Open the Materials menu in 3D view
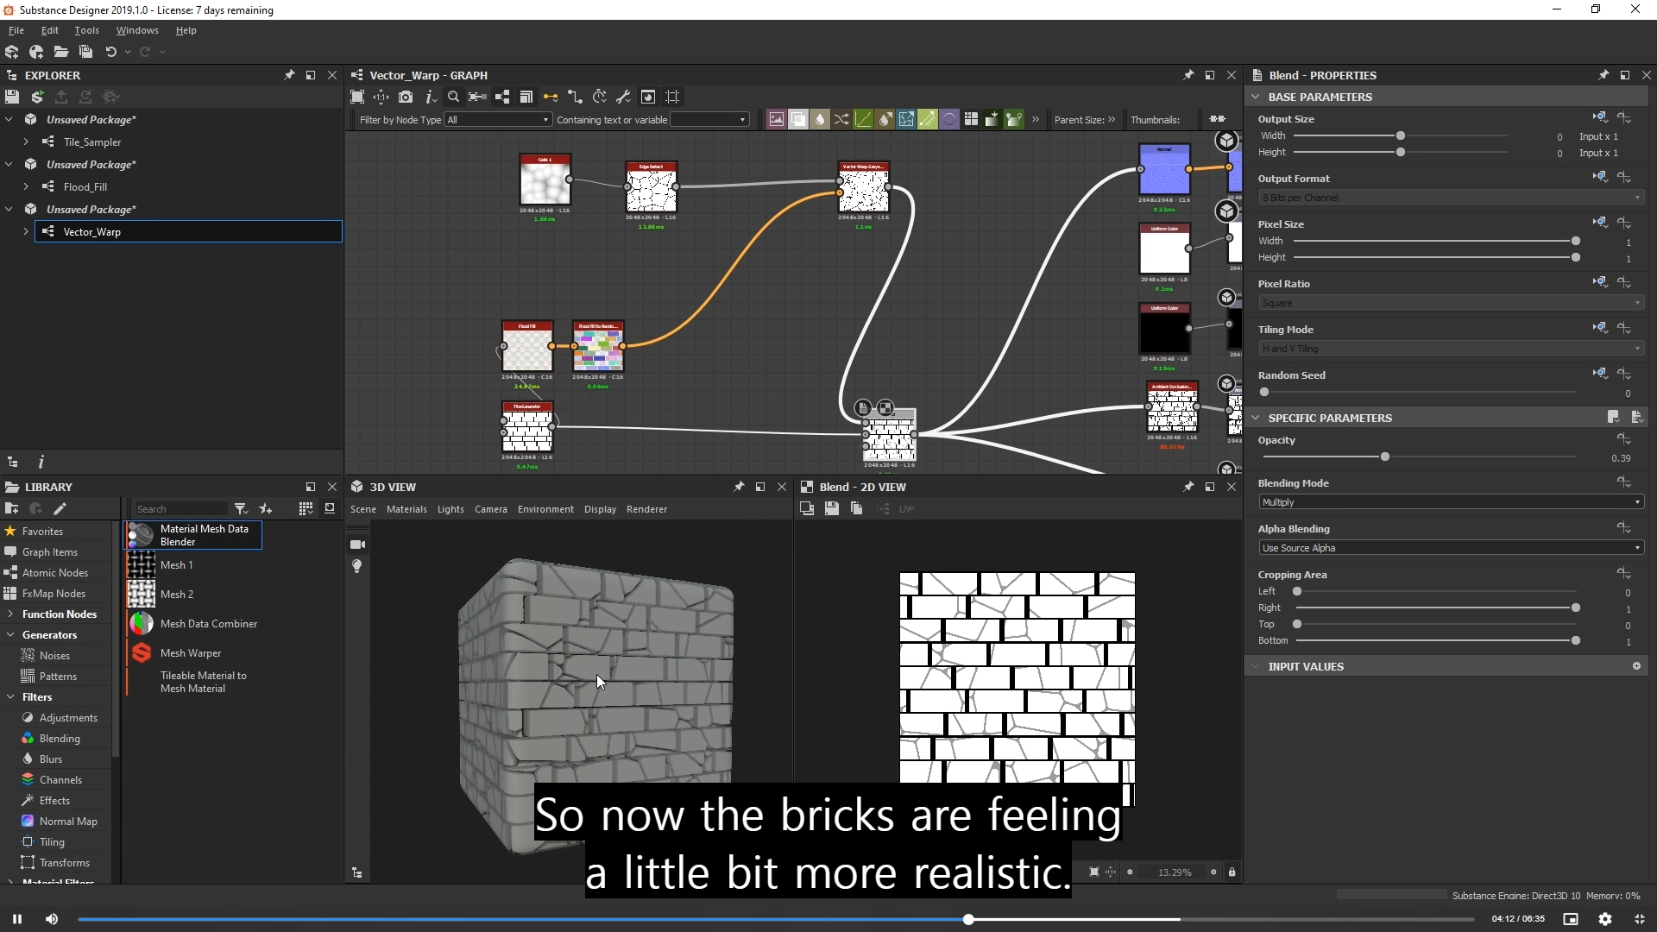The width and height of the screenshot is (1657, 932). [x=406, y=509]
